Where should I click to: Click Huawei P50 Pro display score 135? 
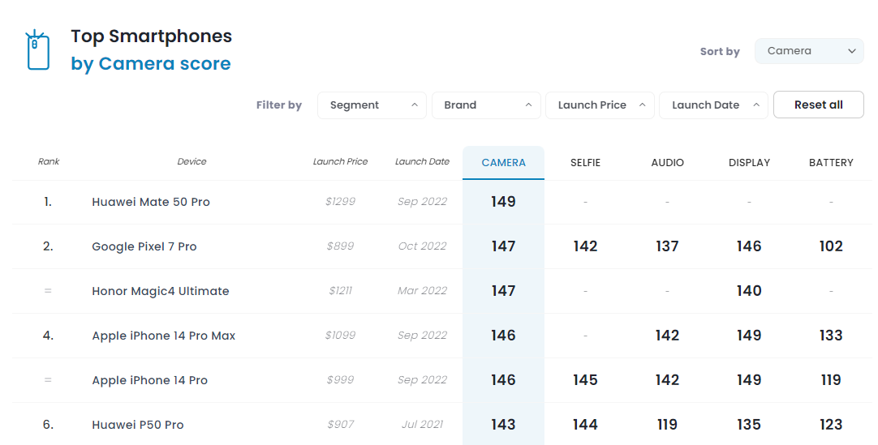click(x=749, y=425)
